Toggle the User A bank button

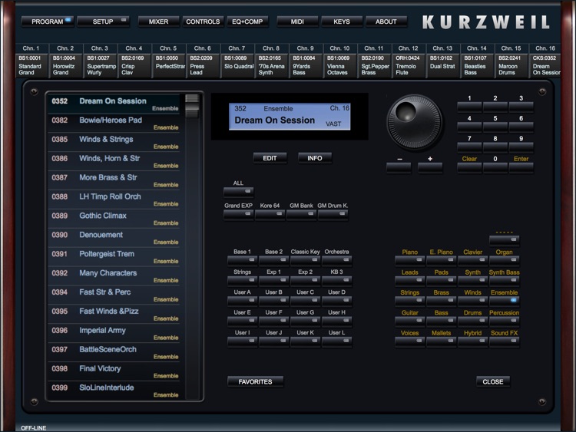pyautogui.click(x=243, y=301)
